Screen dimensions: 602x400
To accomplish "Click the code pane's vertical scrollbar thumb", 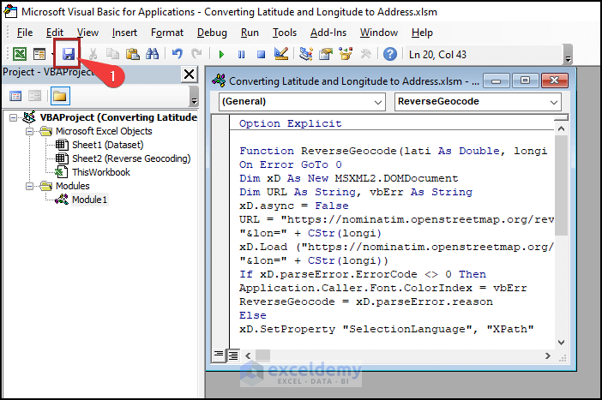I will click(x=561, y=185).
